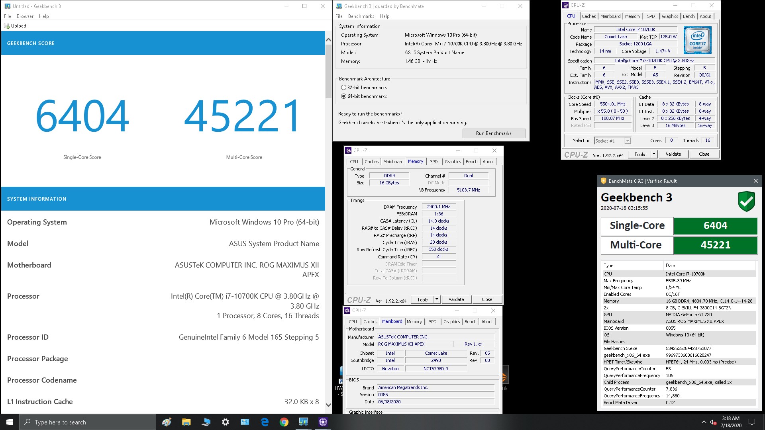This screenshot has width=765, height=430.
Task: Click Validate in CPU-Z Memory window
Action: pos(456,299)
